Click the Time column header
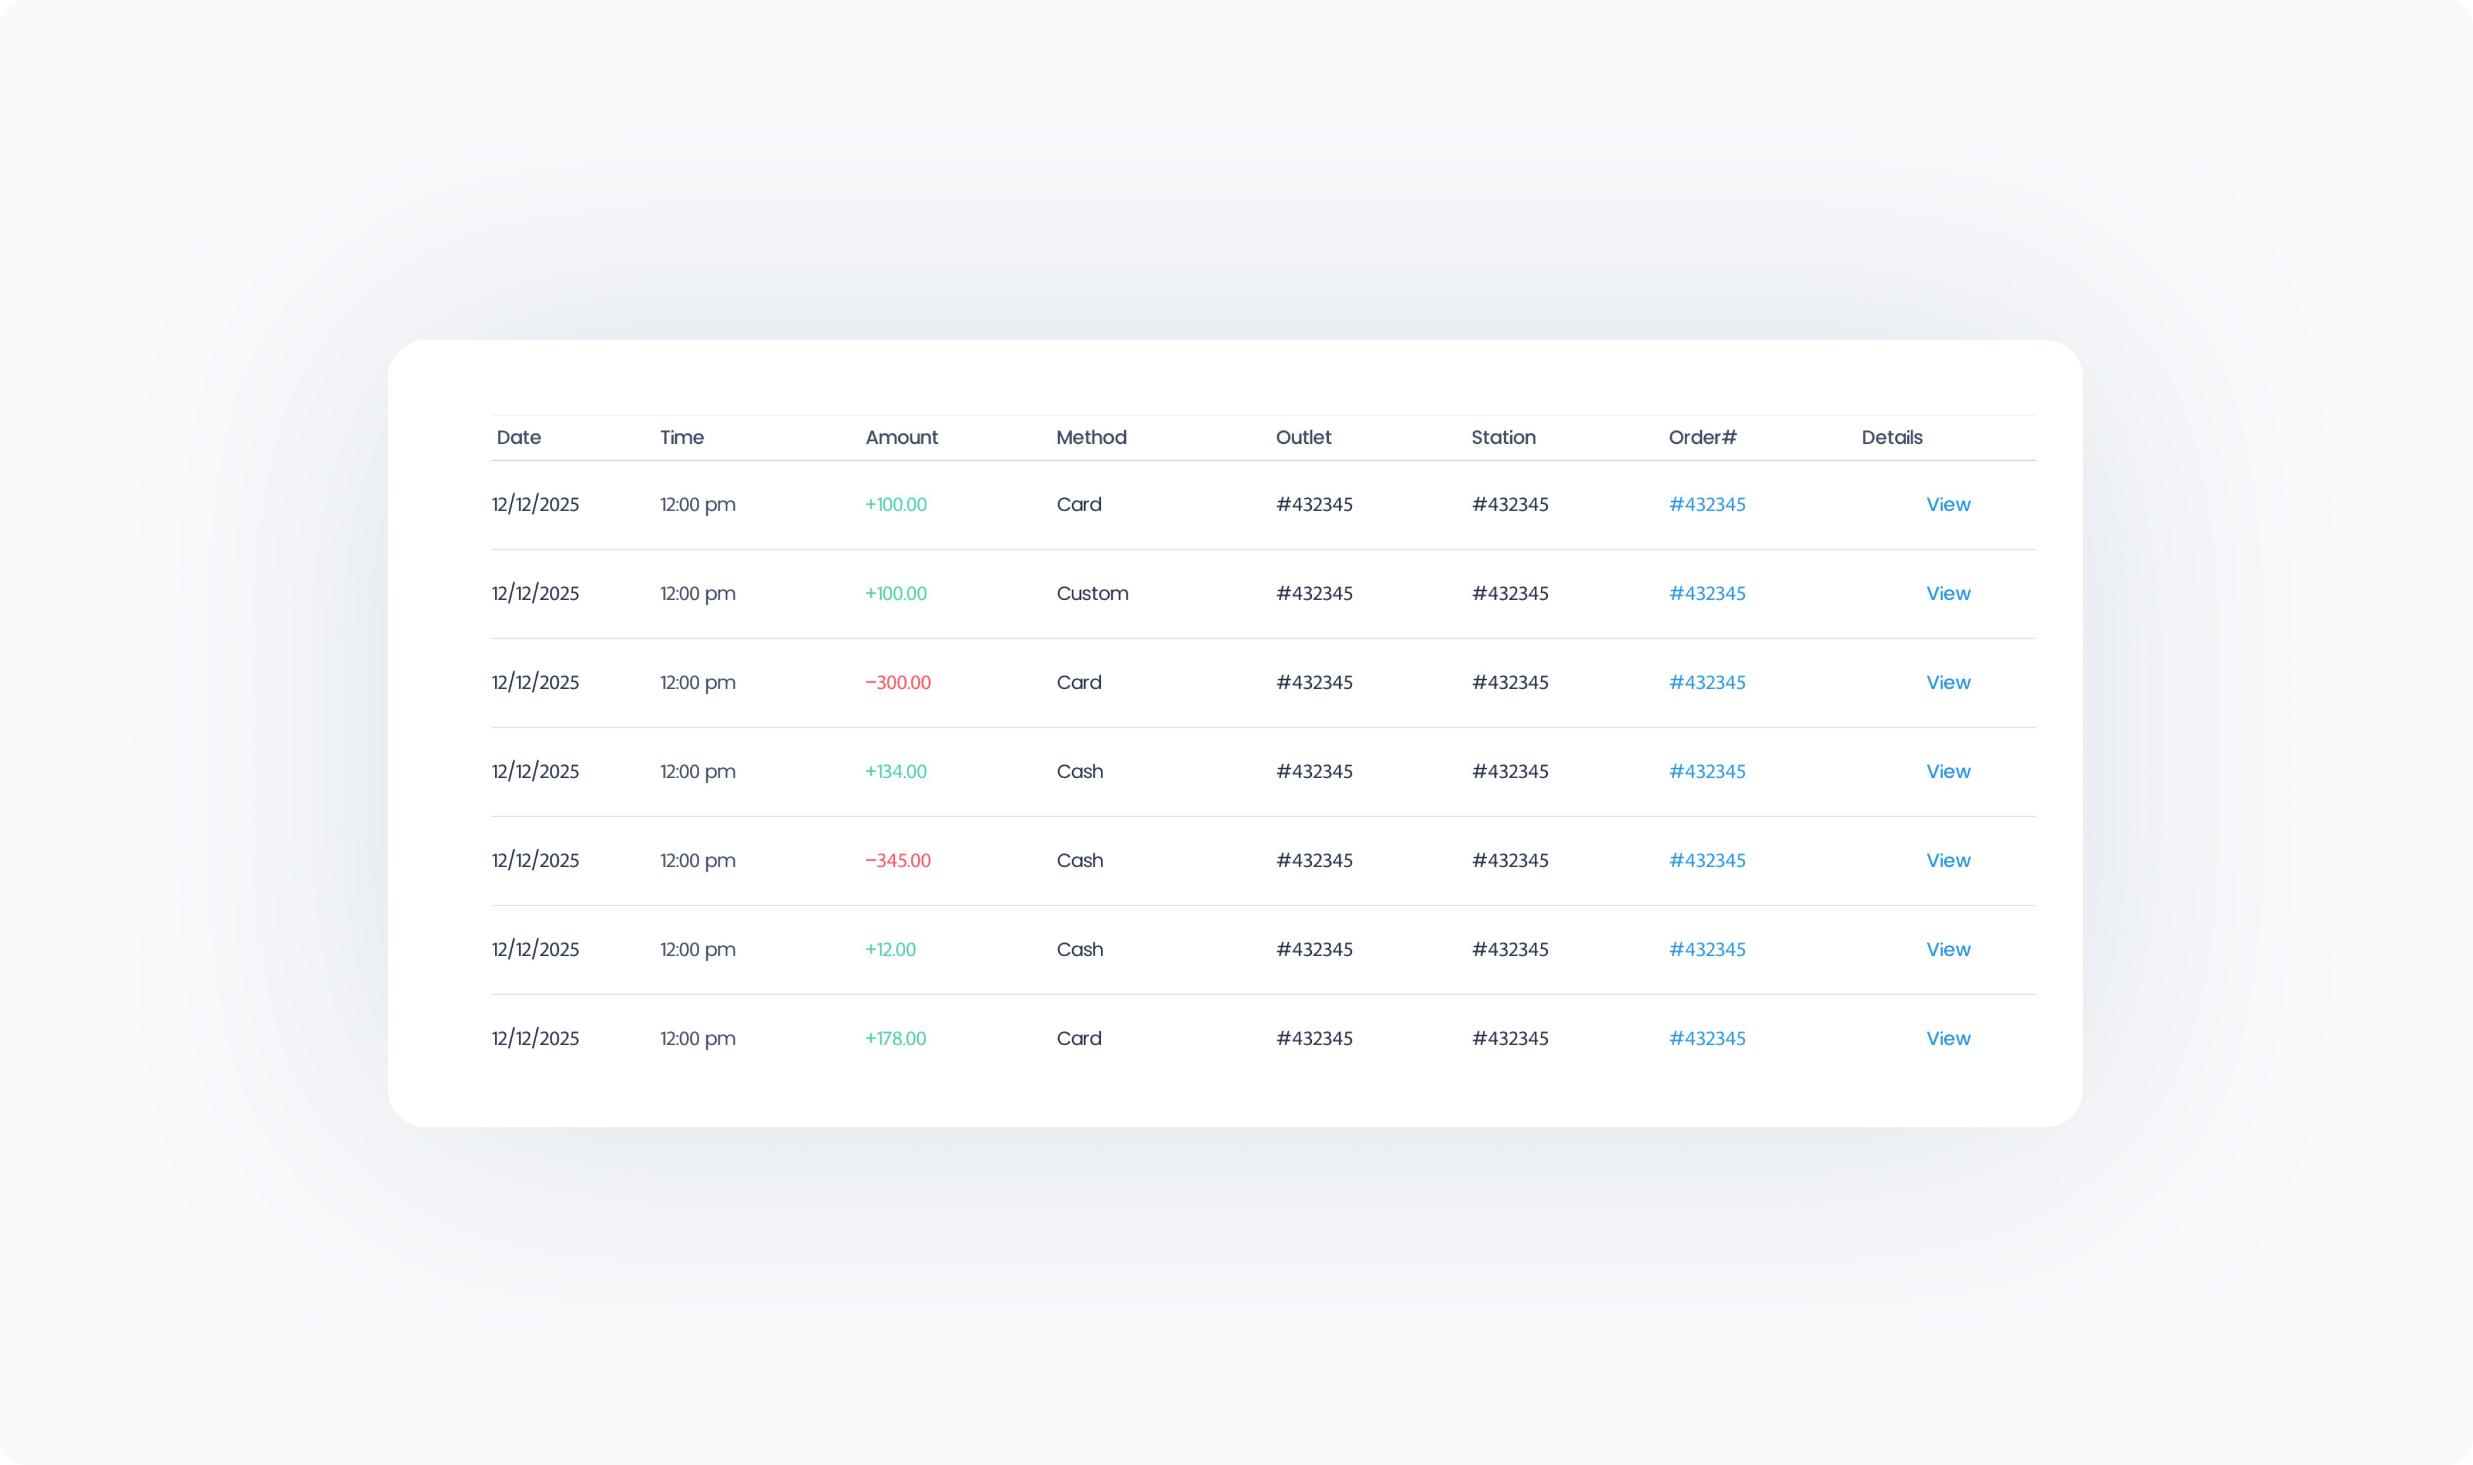This screenshot has height=1465, width=2473. click(x=681, y=438)
